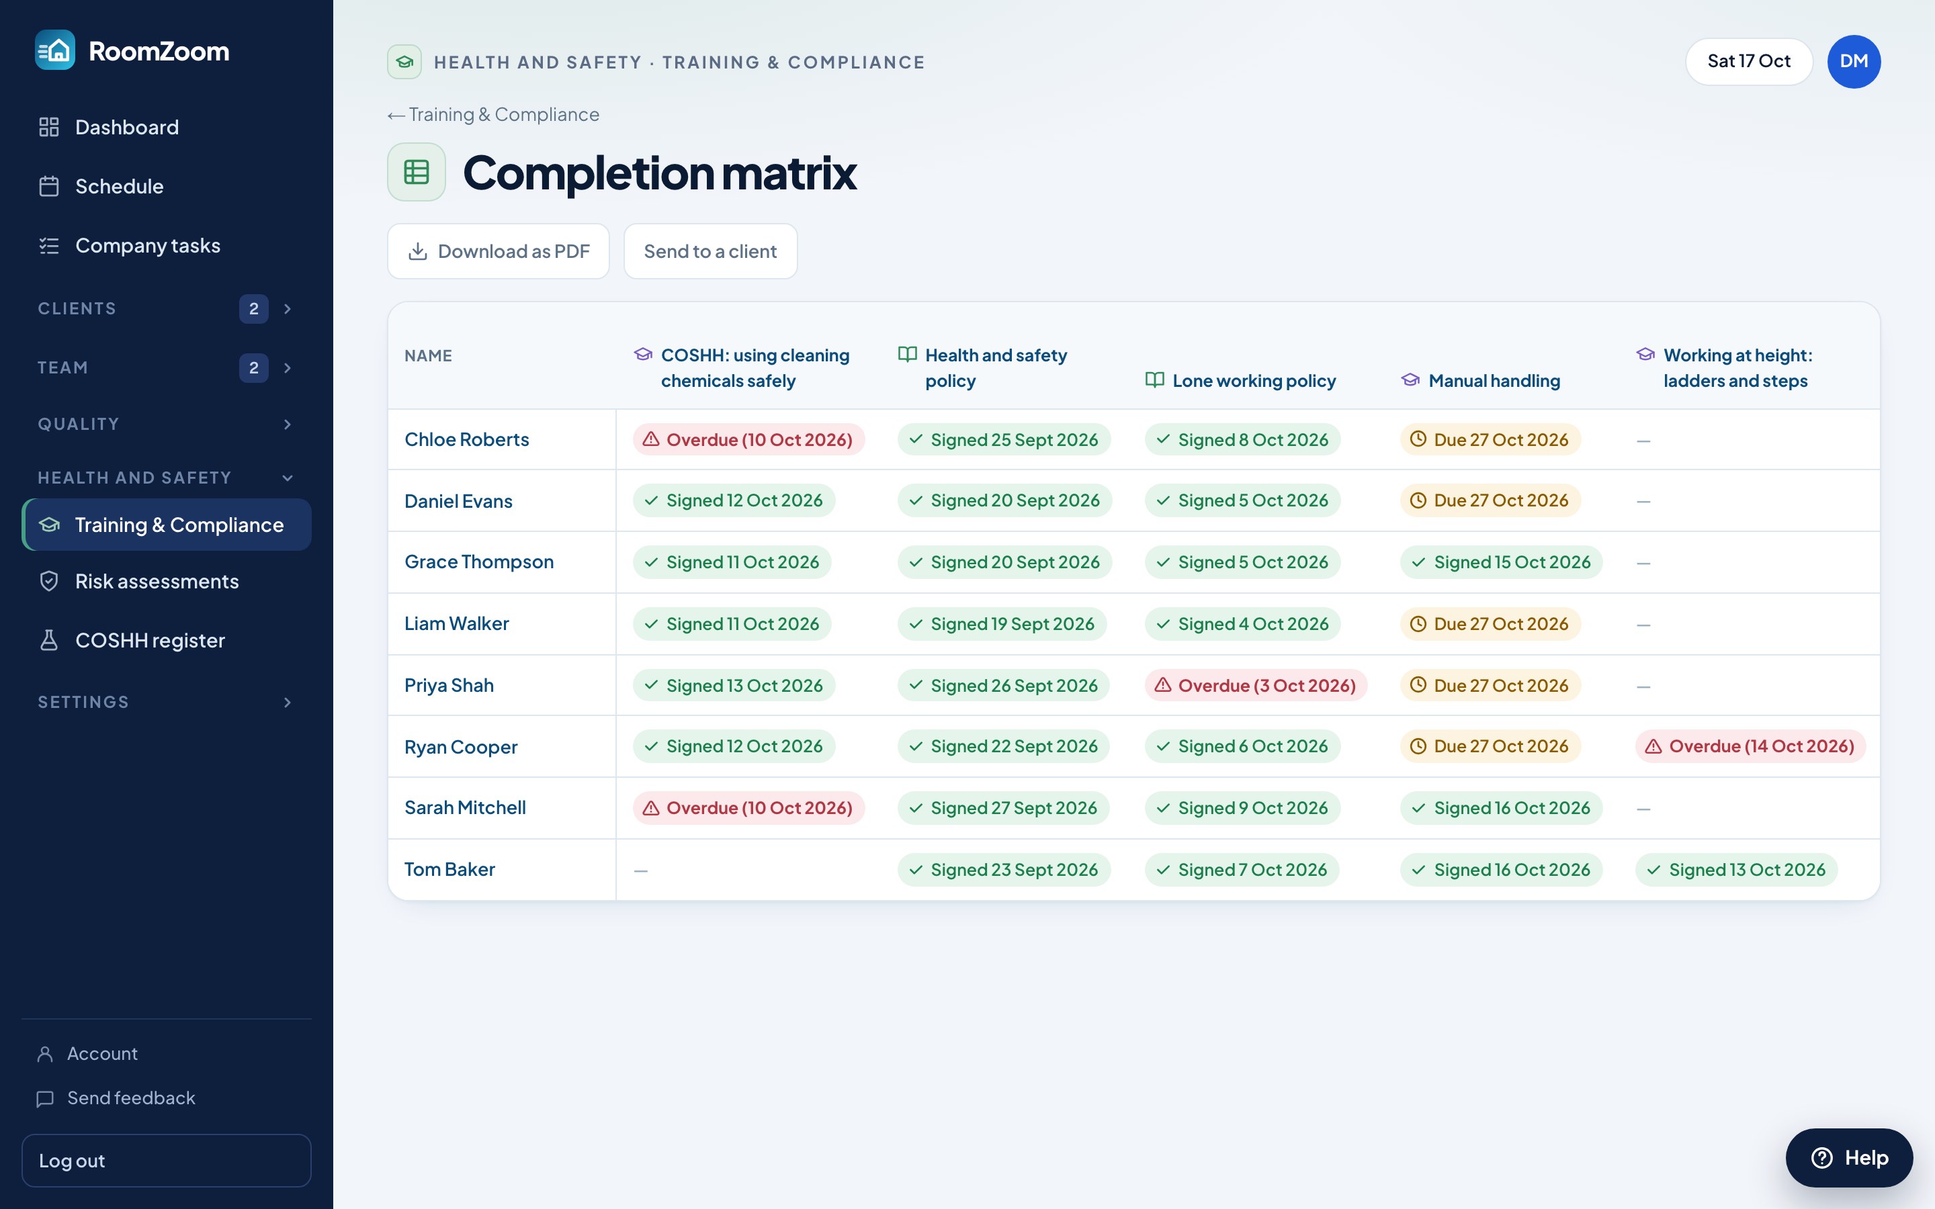Click the COSHH column graduation cap icon
Screen dimensions: 1935x1209
(x=643, y=354)
